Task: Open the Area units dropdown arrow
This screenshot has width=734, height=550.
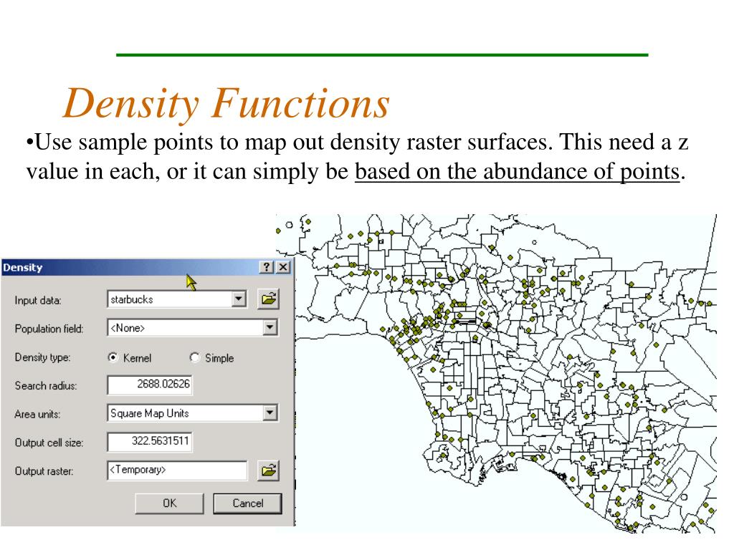Action: click(270, 412)
